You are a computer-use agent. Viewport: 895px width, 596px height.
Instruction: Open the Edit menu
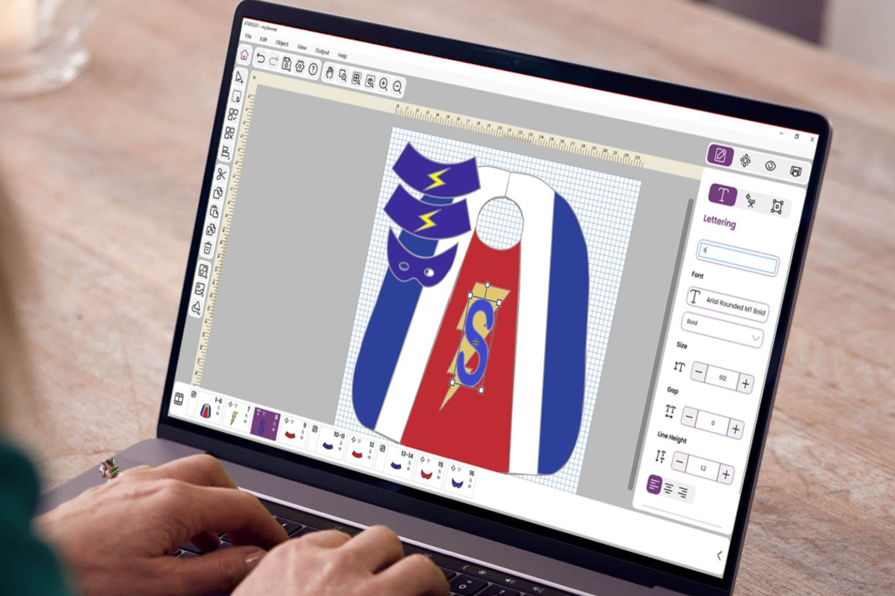pos(263,40)
